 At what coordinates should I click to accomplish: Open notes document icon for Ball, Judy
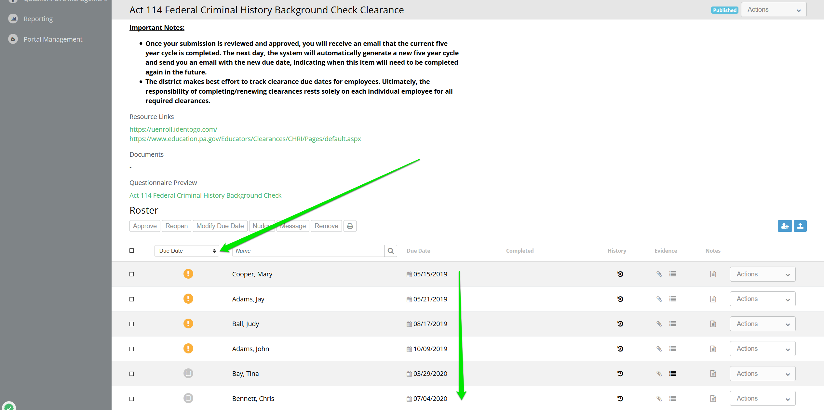coord(713,324)
